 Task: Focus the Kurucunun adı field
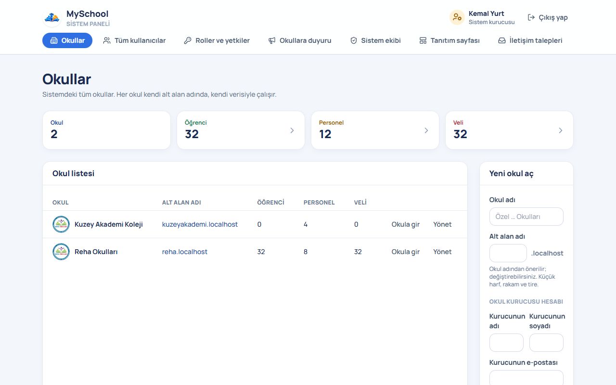click(506, 343)
